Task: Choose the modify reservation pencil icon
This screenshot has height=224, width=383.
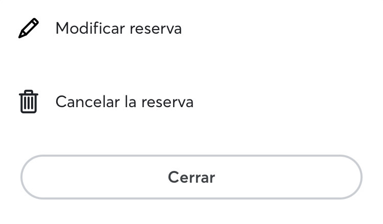Action: click(29, 28)
